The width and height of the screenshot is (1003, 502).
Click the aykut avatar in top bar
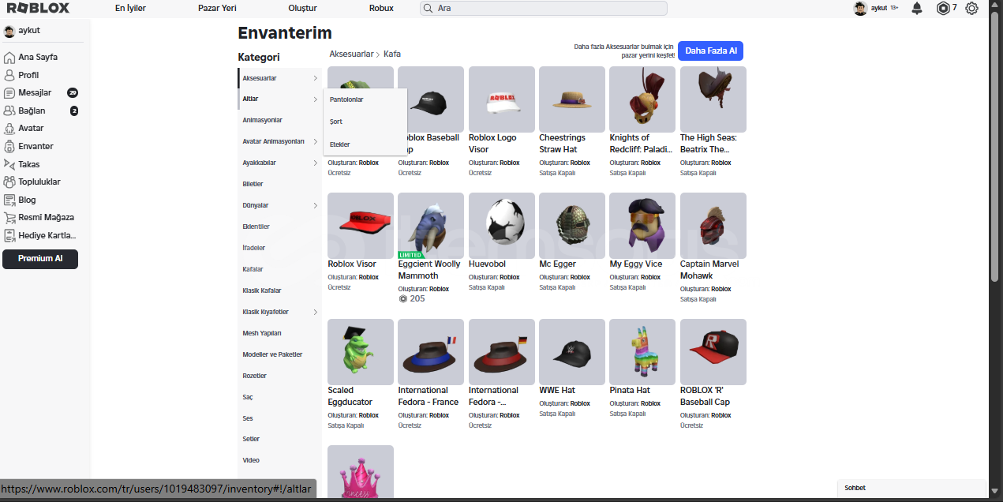[860, 8]
